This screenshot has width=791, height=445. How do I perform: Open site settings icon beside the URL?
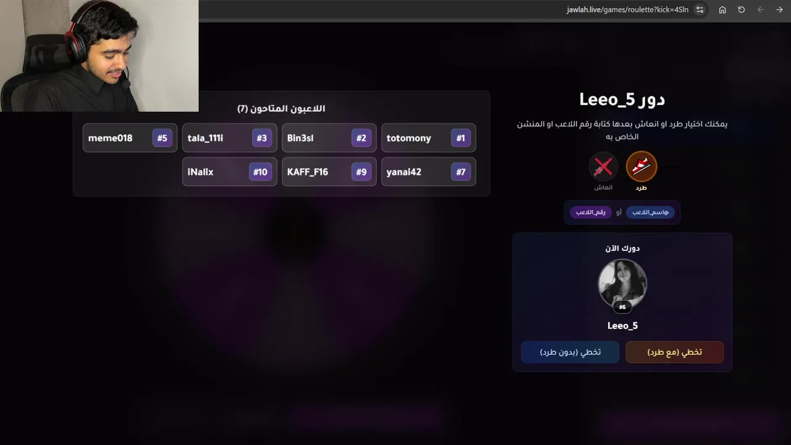click(700, 10)
